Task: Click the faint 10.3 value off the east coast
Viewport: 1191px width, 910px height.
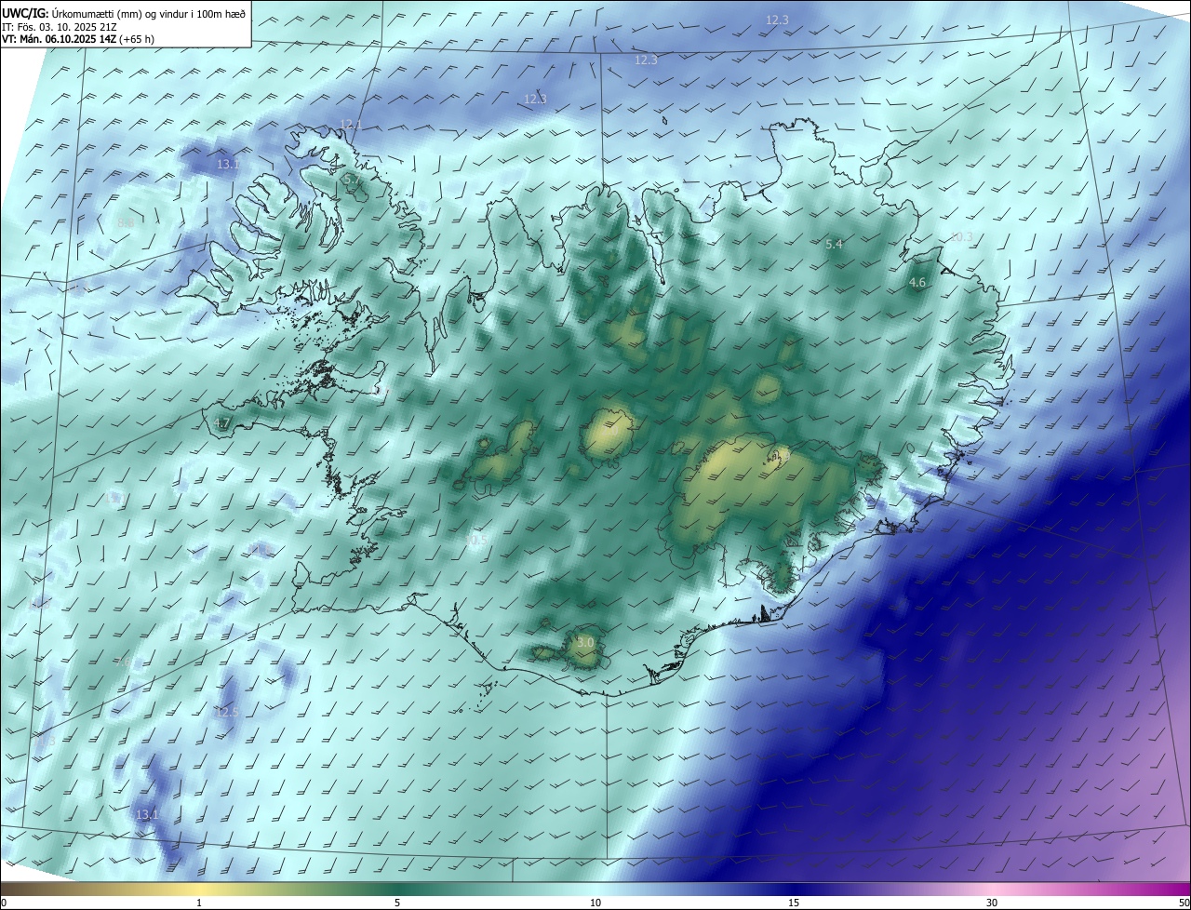Action: (960, 237)
